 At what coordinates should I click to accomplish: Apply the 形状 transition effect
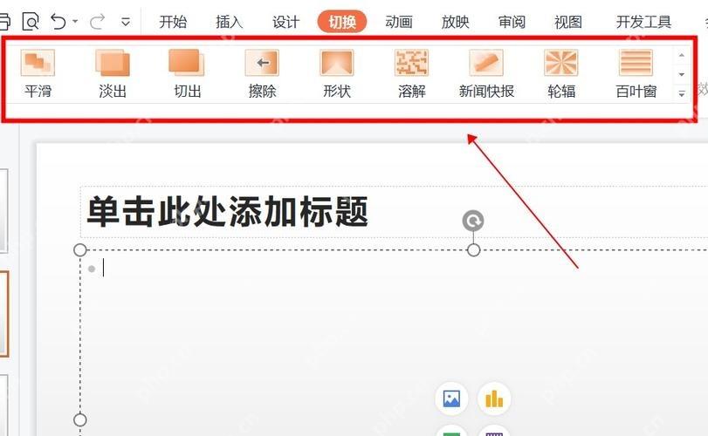point(337,74)
